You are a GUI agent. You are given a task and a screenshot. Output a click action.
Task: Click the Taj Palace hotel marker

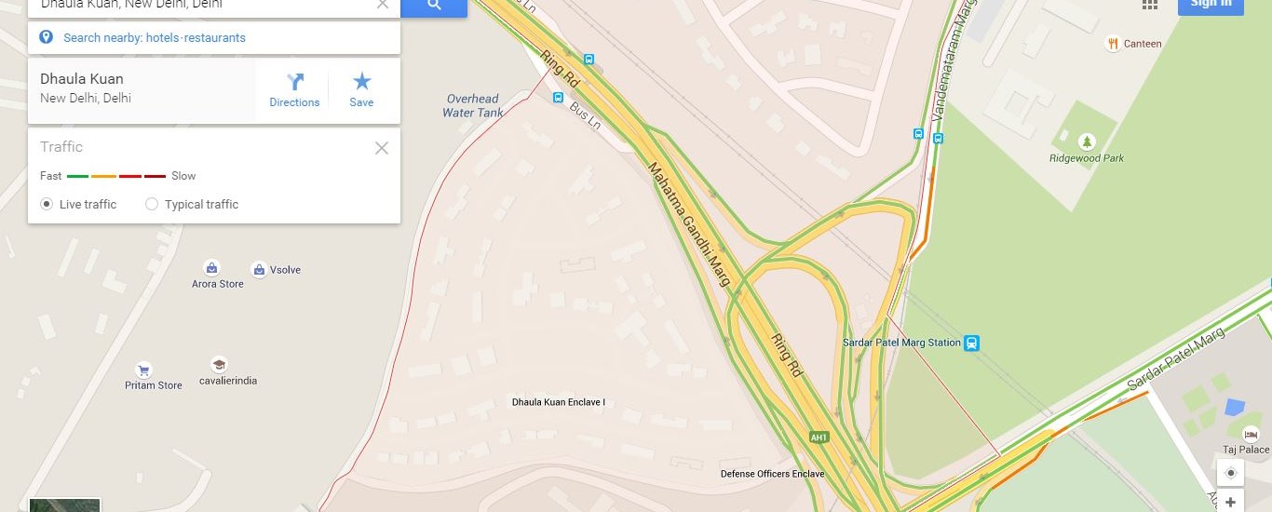tap(1250, 434)
